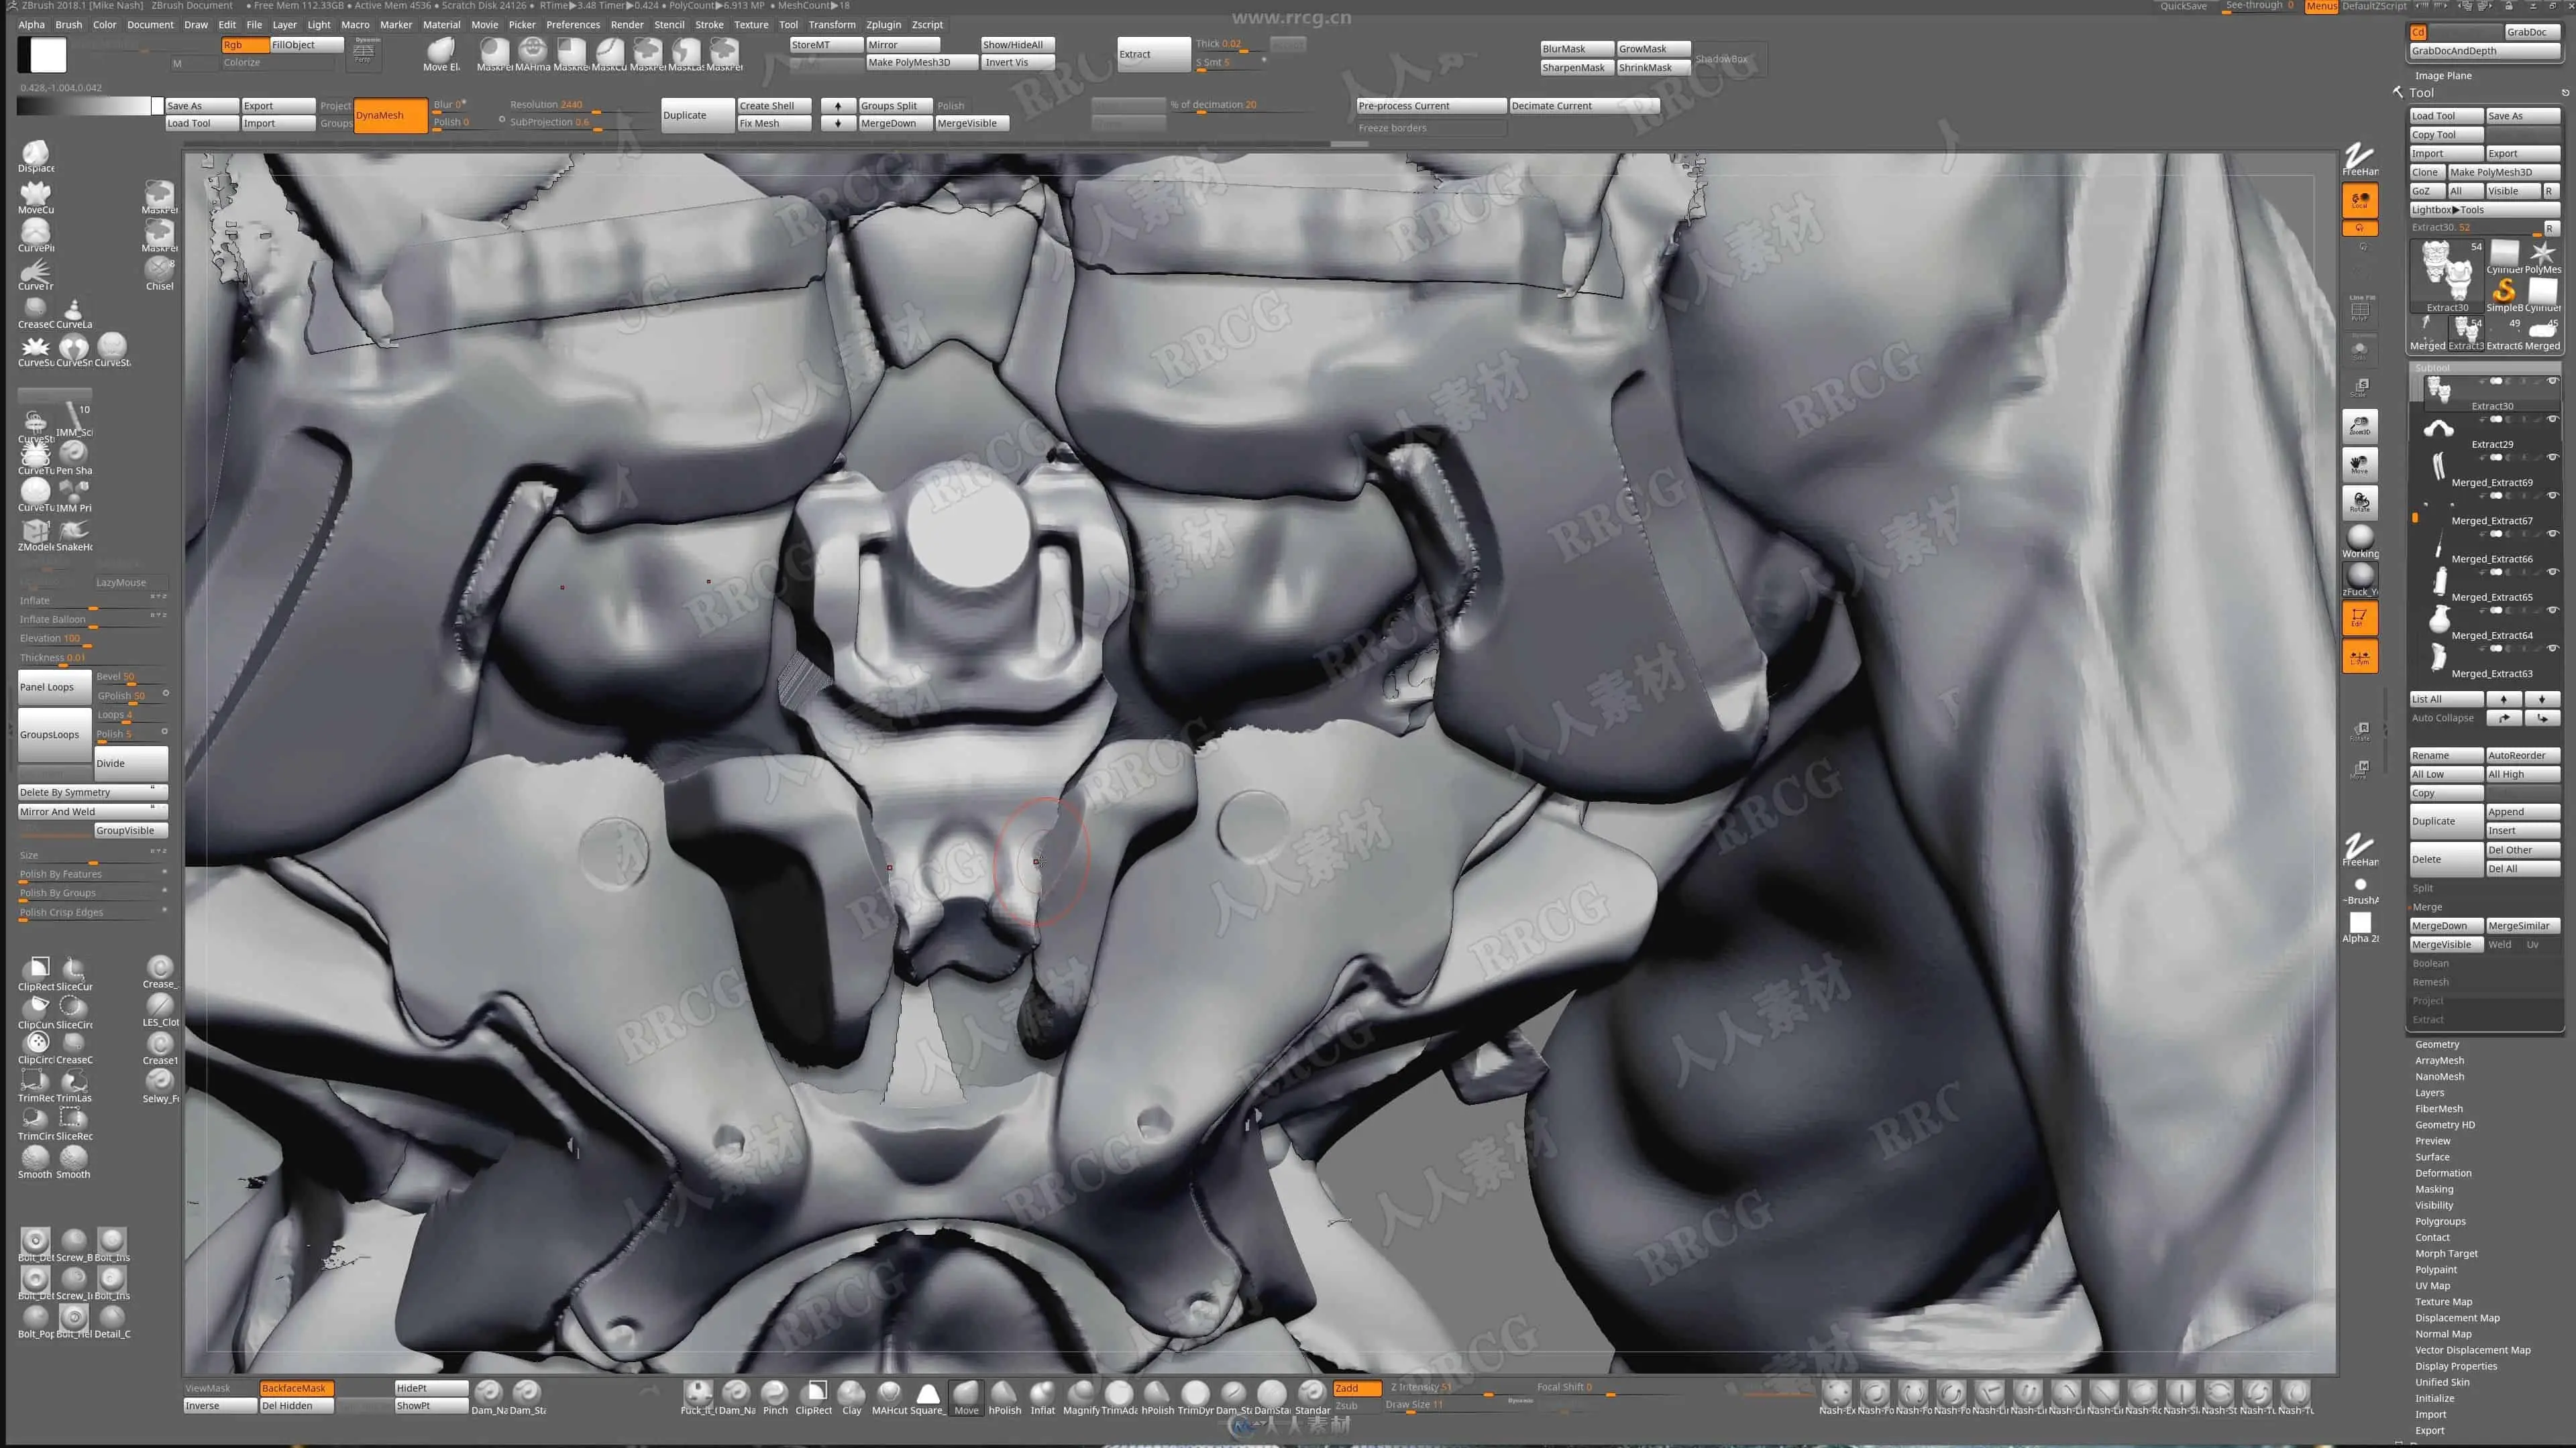2576x1448 pixels.
Task: Select the Chisel brush icon
Action: point(159,269)
